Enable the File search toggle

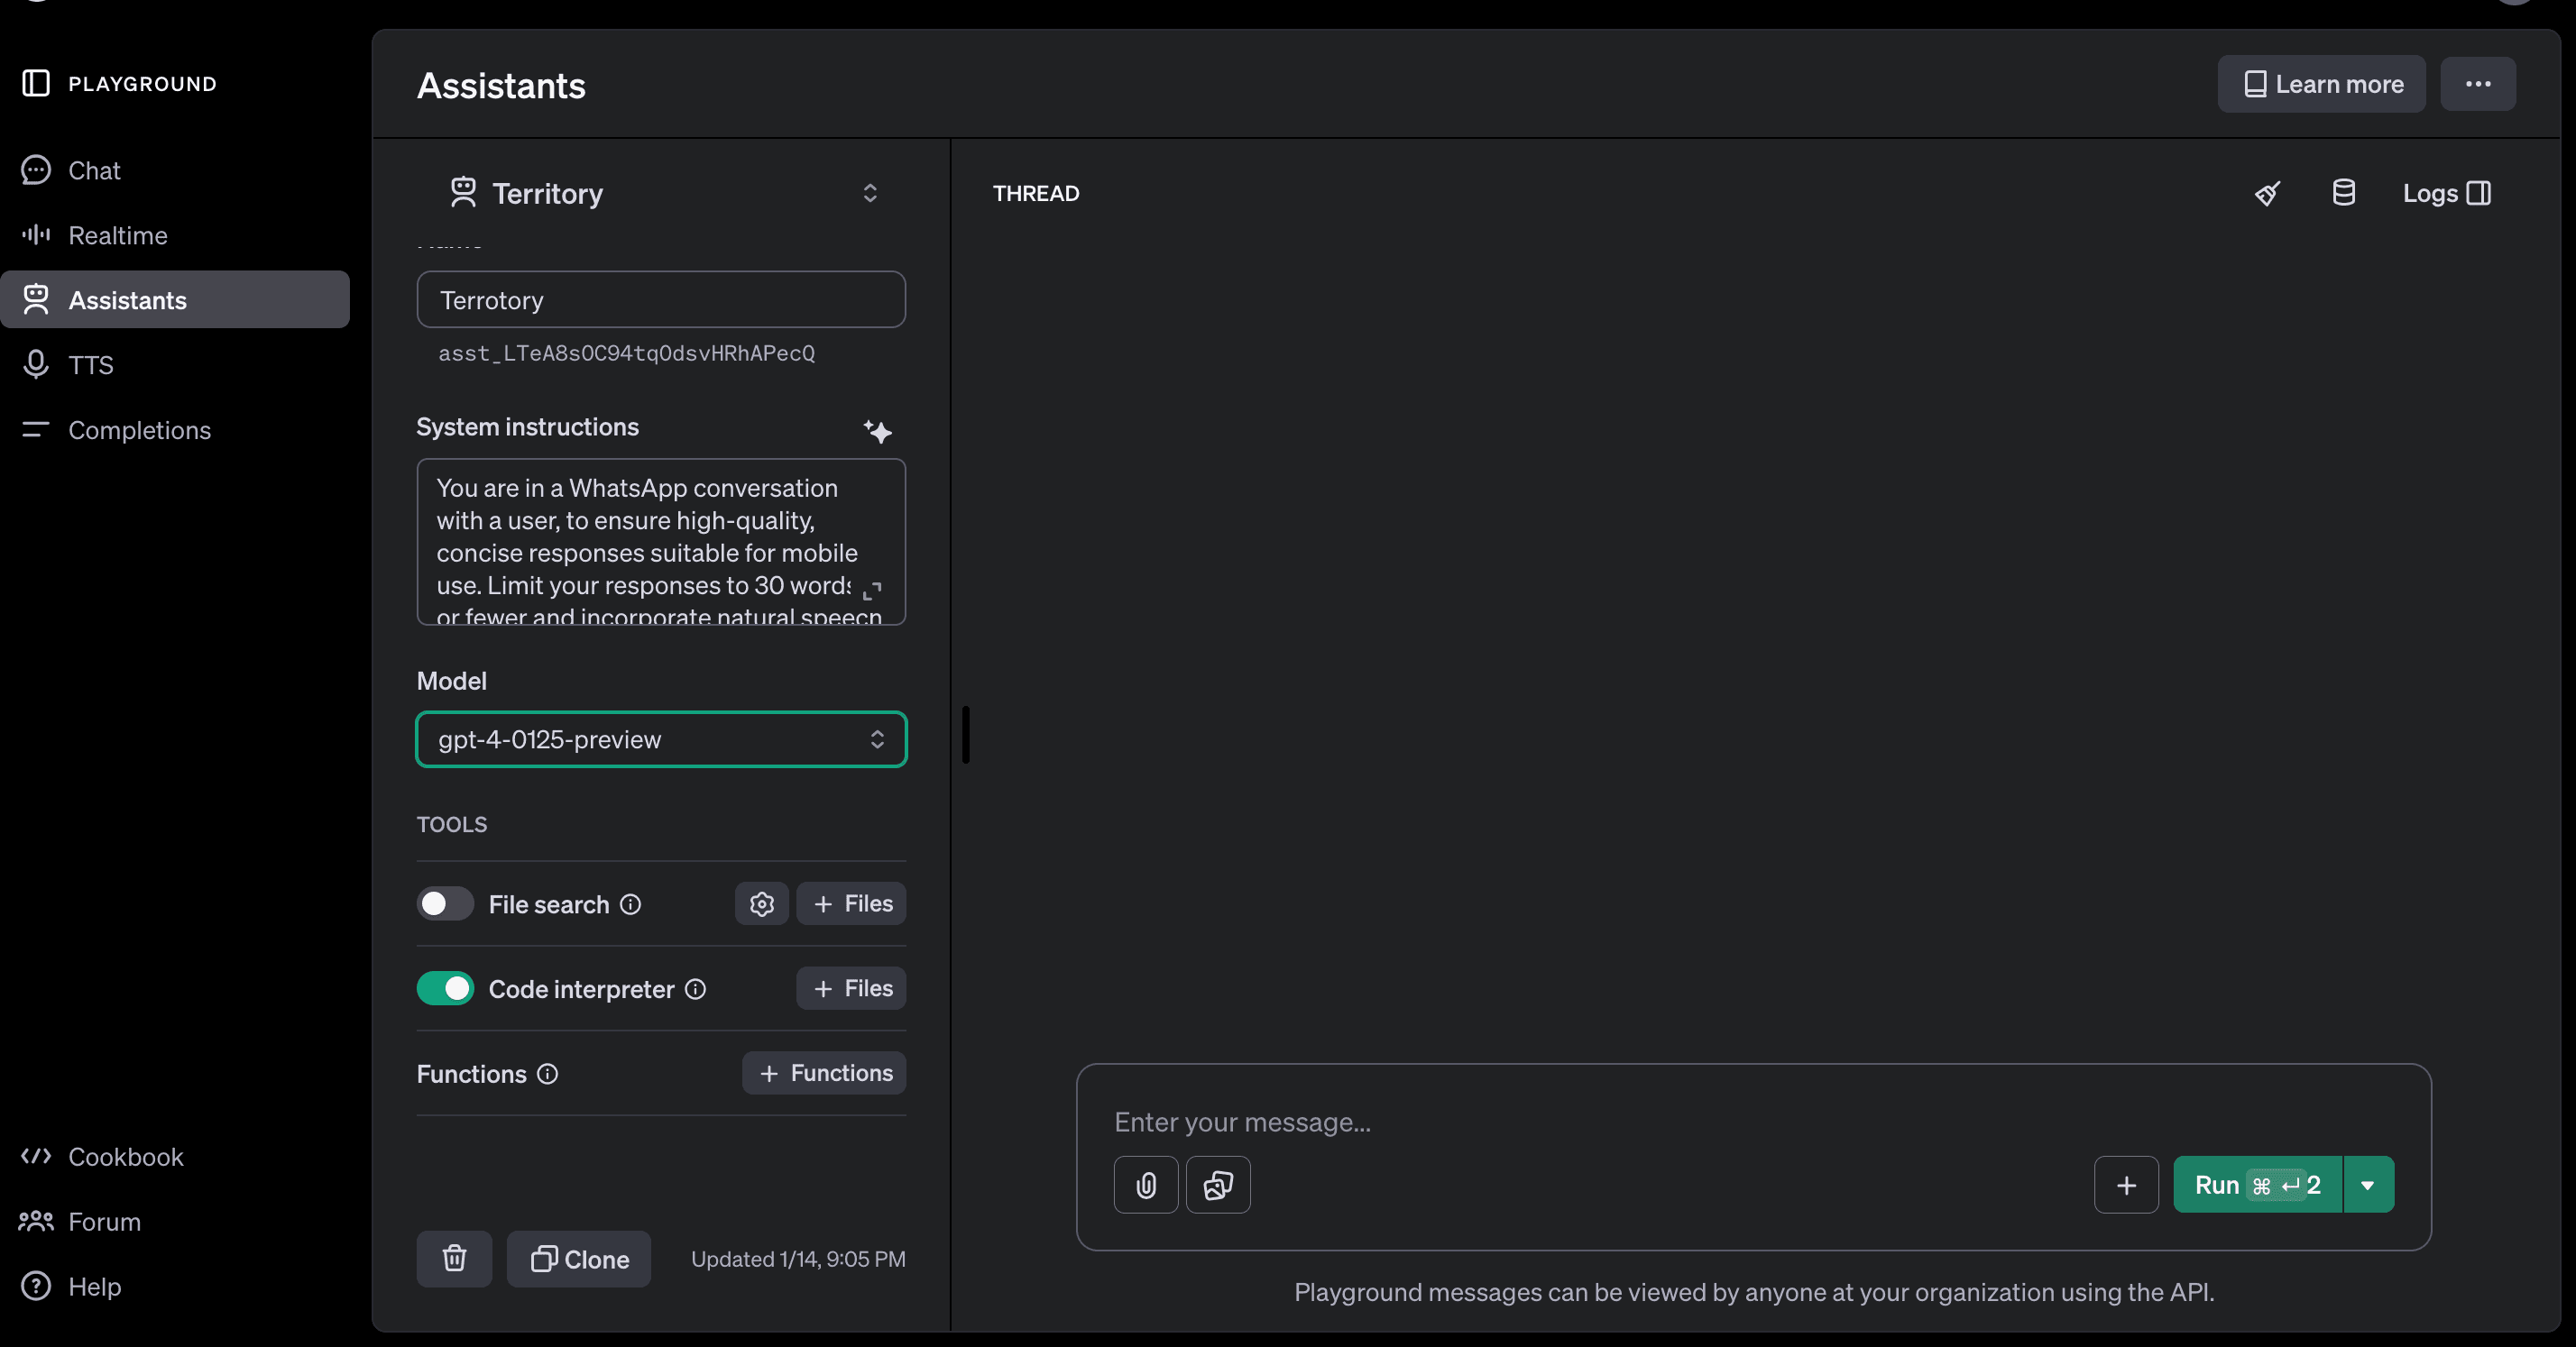(x=445, y=904)
